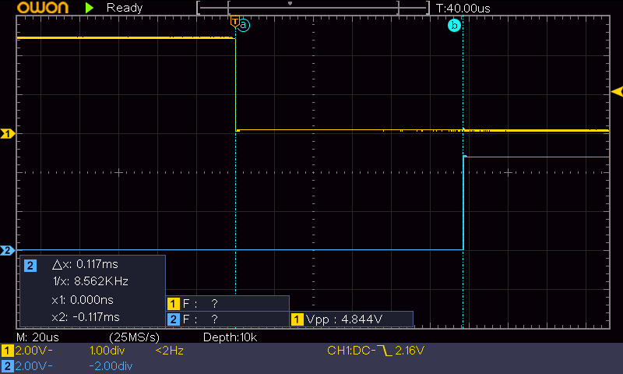This screenshot has width=623, height=374.
Task: Click the <2Hz frequency counter readout
Action: 169,351
